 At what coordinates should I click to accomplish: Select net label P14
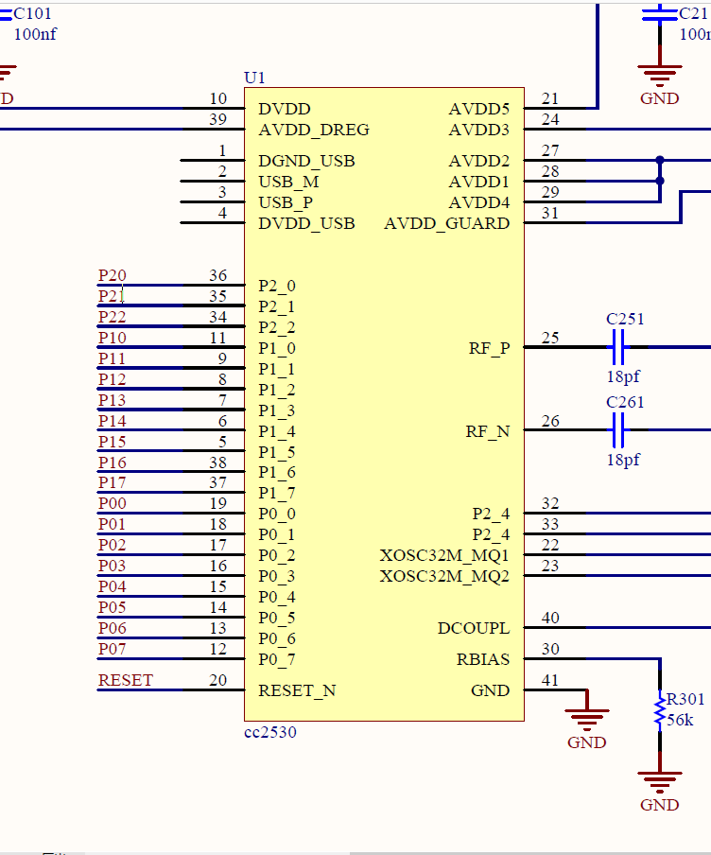pos(113,421)
